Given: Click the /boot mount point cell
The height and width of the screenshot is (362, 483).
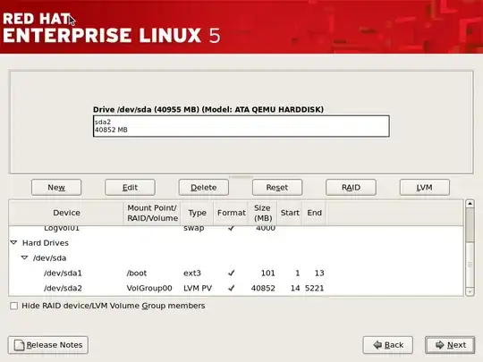Looking at the screenshot, I should (137, 273).
